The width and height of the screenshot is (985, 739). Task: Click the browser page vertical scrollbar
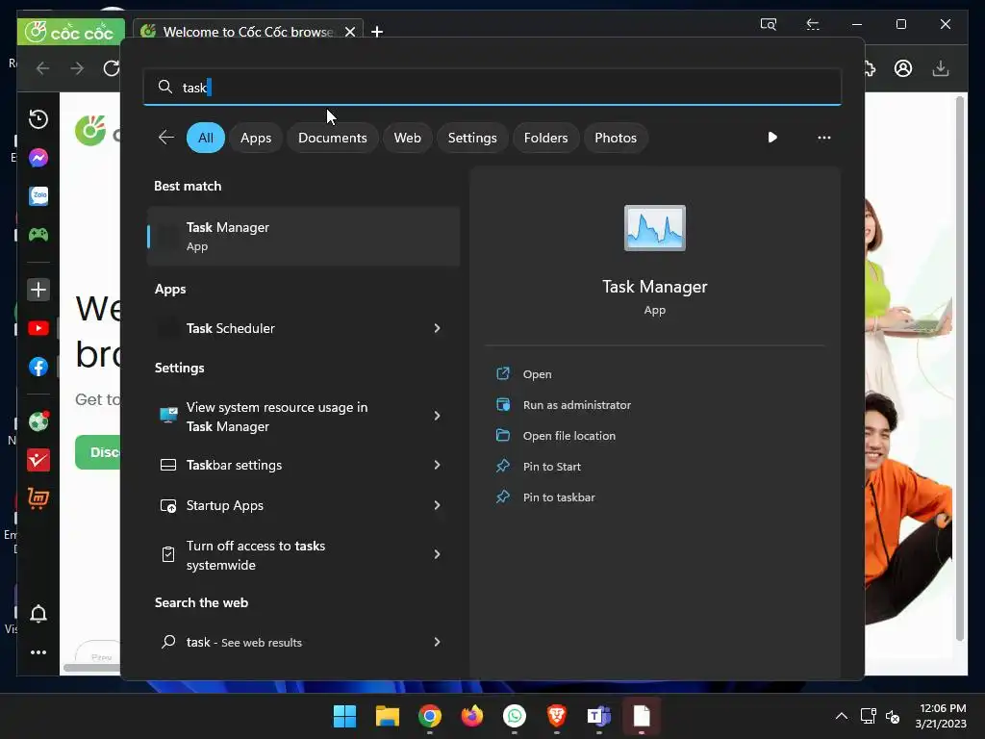tap(959, 368)
